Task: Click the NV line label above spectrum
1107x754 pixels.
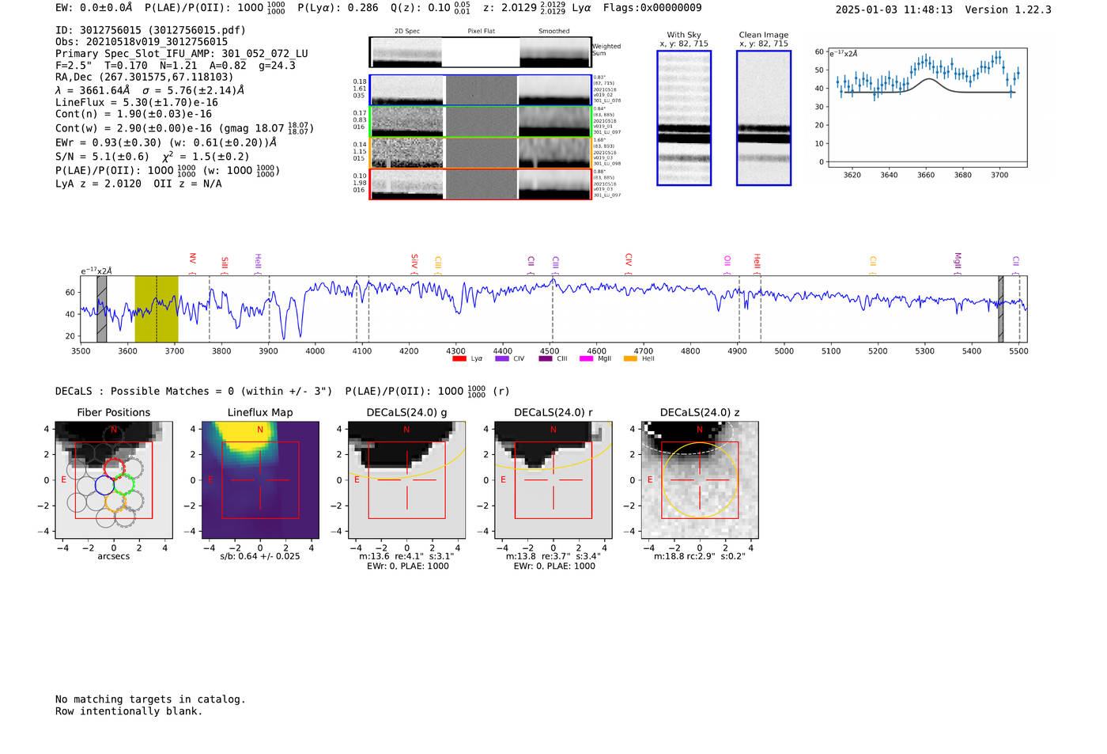Action: (192, 259)
